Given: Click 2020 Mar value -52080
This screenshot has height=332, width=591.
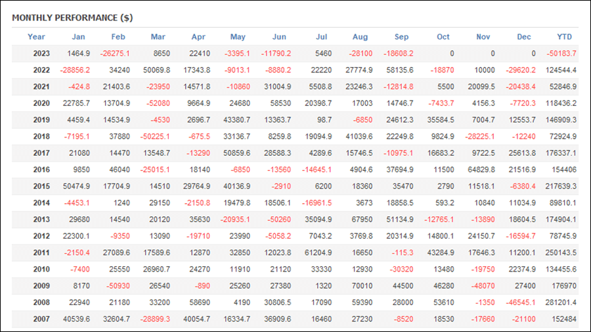Looking at the screenshot, I should click(158, 103).
